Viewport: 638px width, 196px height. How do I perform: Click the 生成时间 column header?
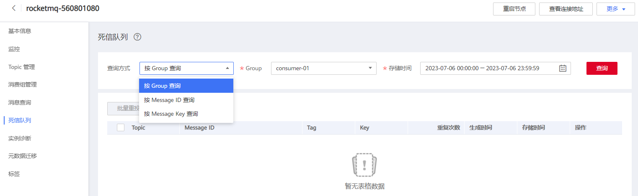(480, 127)
